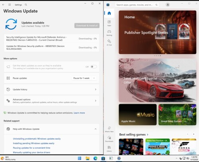Open the Store user profile icon
Viewport: 199px width, 162px height.
point(168,5)
